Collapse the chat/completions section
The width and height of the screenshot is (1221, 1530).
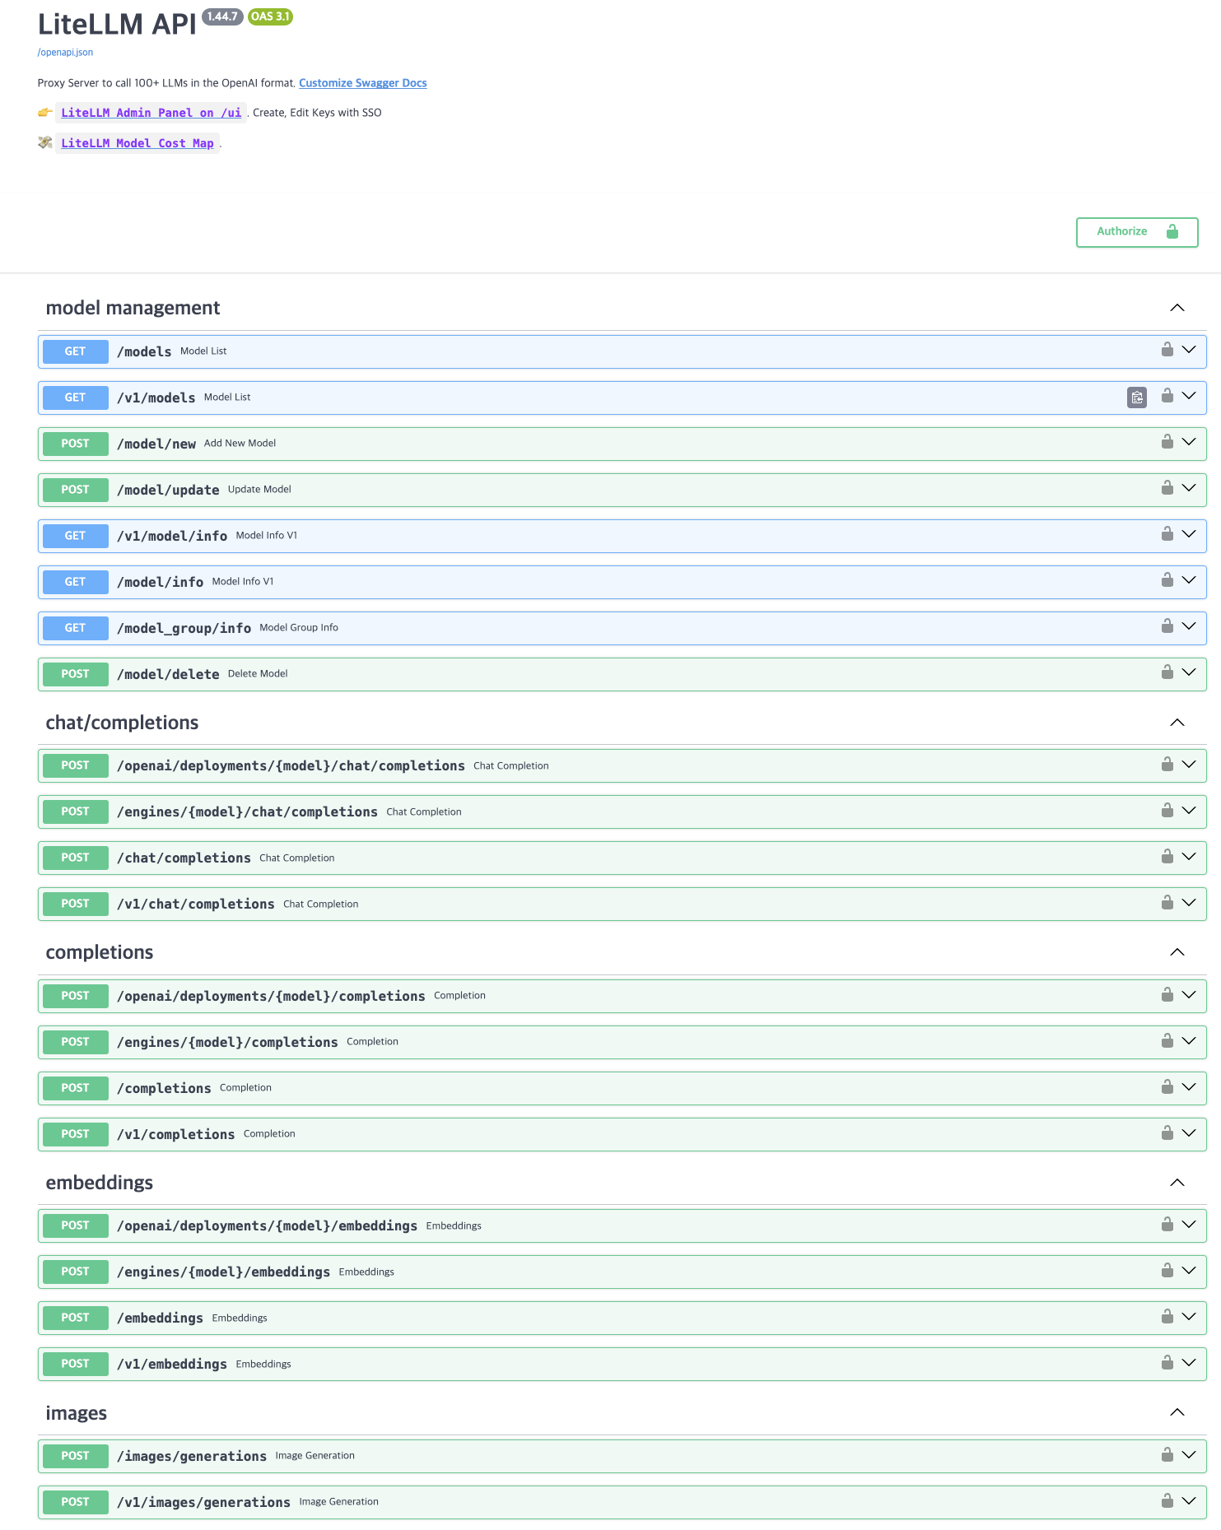(1177, 723)
